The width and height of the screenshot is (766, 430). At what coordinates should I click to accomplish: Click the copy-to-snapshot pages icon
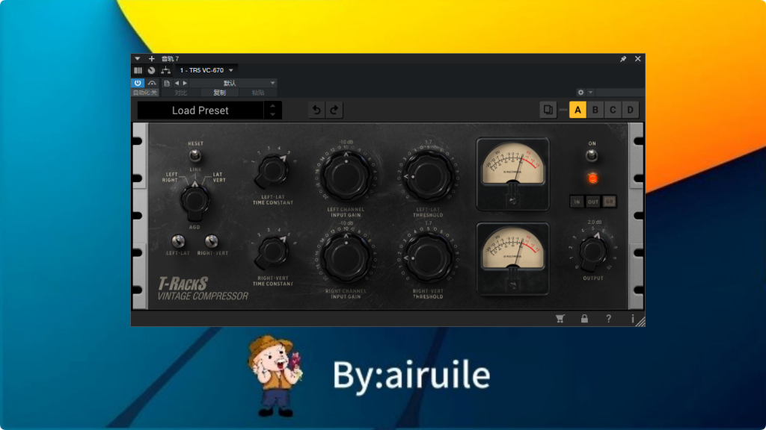point(548,110)
